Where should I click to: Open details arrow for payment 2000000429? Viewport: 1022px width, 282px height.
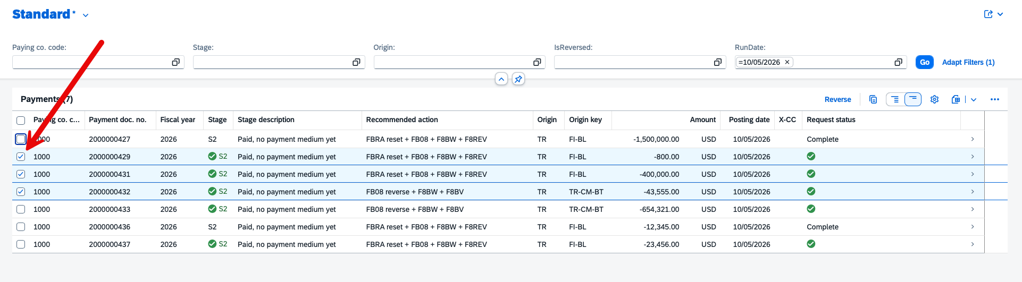click(x=973, y=157)
